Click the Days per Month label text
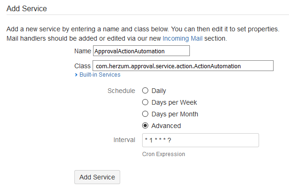The width and height of the screenshot is (289, 193). (174, 114)
